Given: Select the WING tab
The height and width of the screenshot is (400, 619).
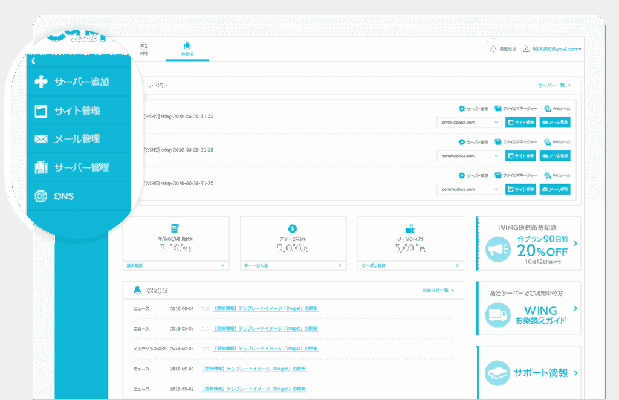Looking at the screenshot, I should (x=187, y=49).
